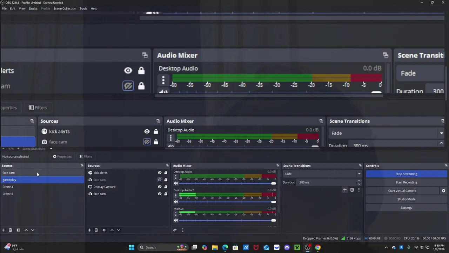The width and height of the screenshot is (449, 253).
Task: Remove the transition with trash icon
Action: 352,190
